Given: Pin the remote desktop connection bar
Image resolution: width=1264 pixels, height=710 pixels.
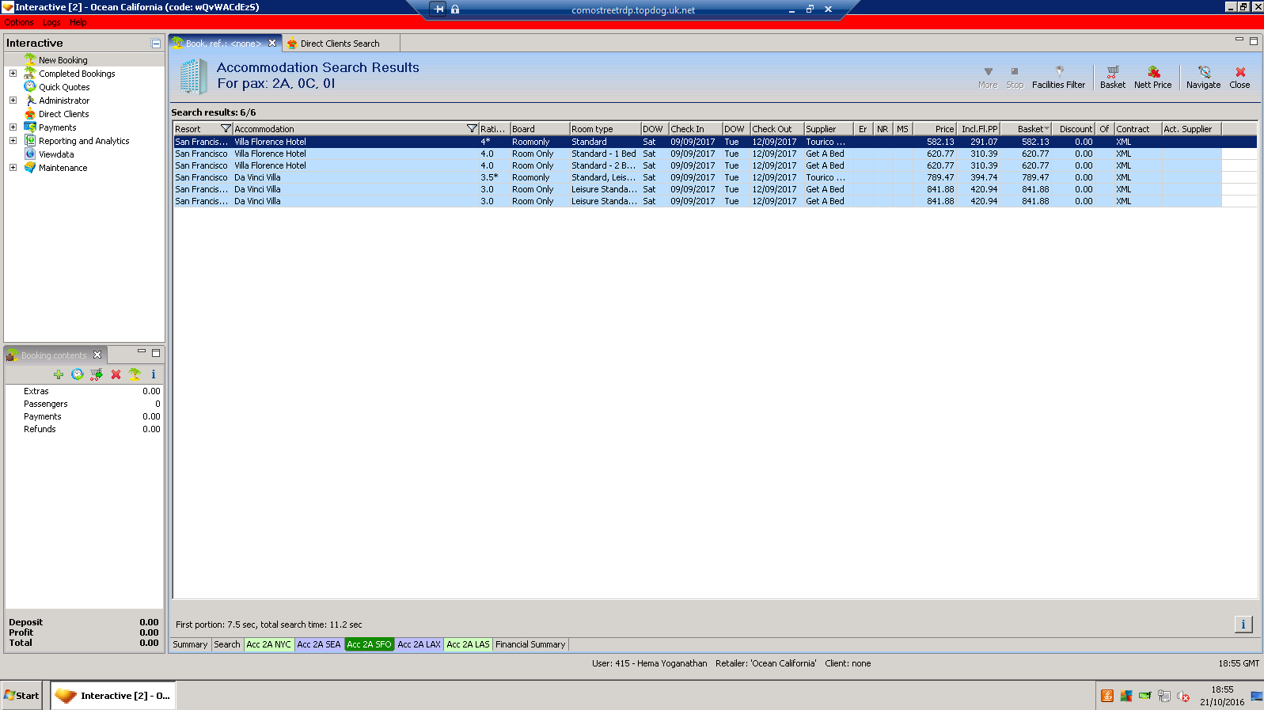Looking at the screenshot, I should click(x=438, y=9).
